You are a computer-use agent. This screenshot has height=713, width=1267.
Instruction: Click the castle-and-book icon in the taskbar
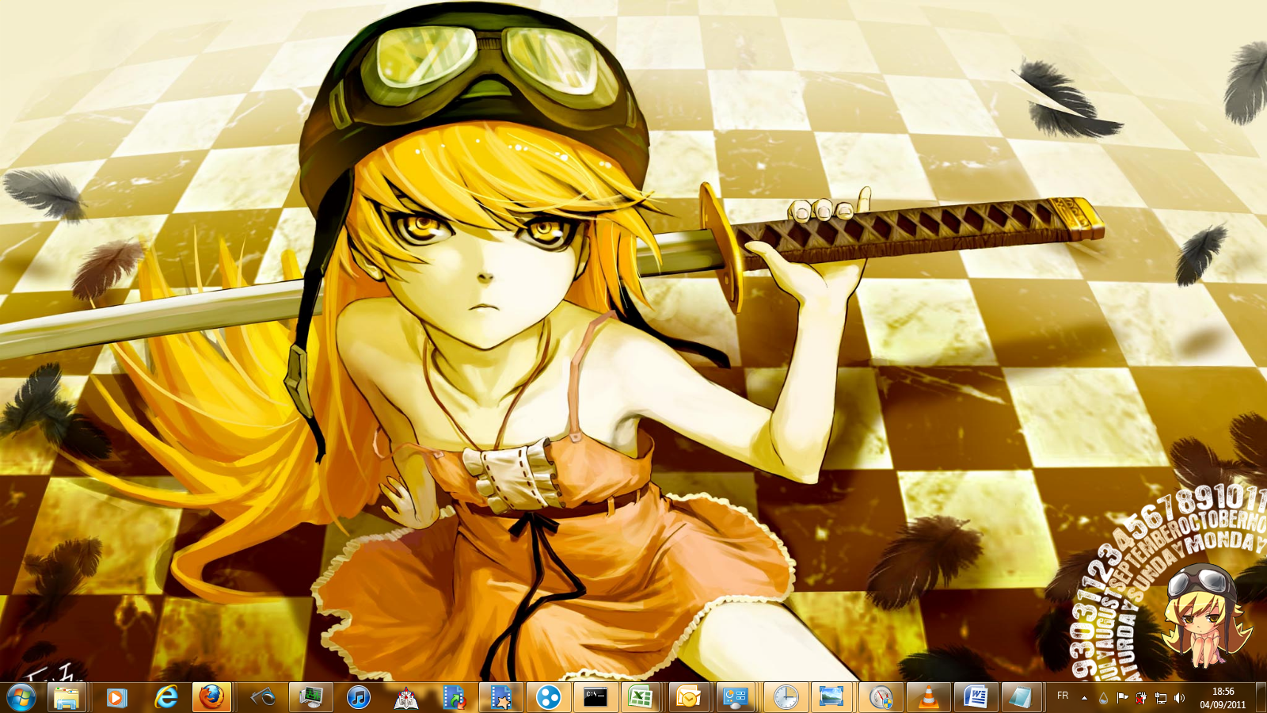406,697
